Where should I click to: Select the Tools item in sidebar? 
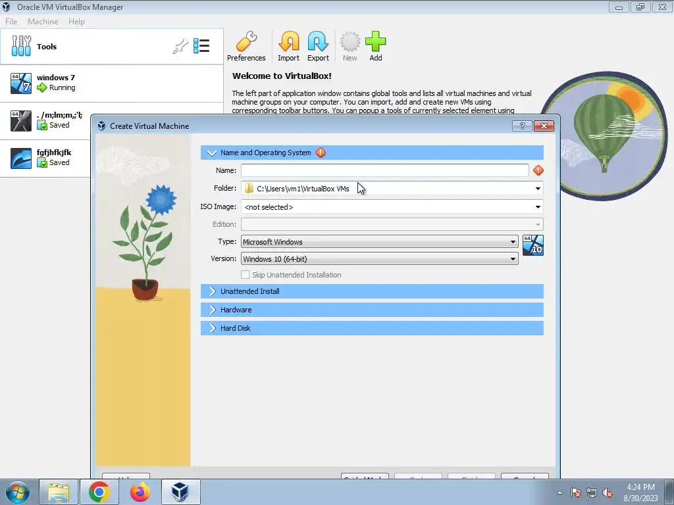pos(112,47)
